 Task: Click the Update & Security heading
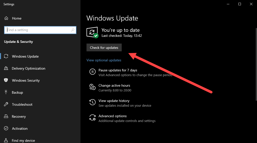click(x=18, y=42)
